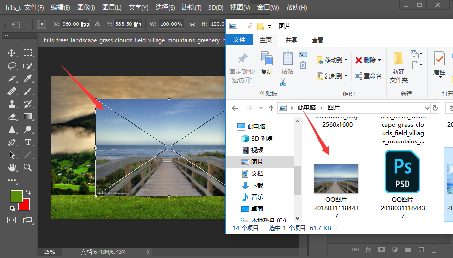Select the Dodge tool
This screenshot has height=258, width=453.
(28, 129)
